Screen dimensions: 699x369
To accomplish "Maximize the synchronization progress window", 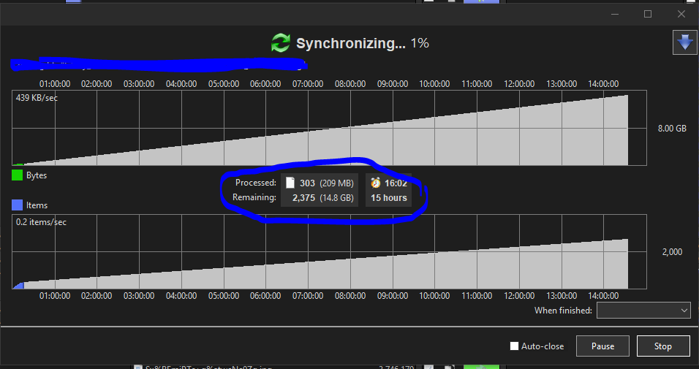I will [x=648, y=15].
